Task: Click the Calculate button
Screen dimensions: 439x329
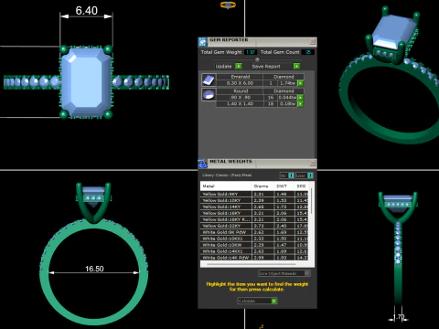Action: [257, 301]
